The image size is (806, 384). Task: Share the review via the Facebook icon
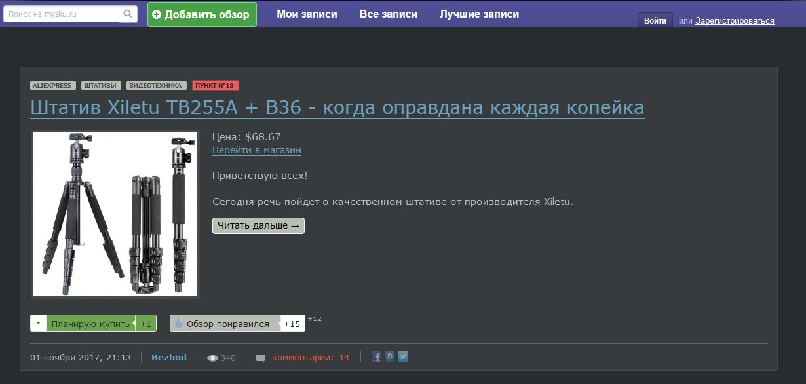(x=376, y=356)
